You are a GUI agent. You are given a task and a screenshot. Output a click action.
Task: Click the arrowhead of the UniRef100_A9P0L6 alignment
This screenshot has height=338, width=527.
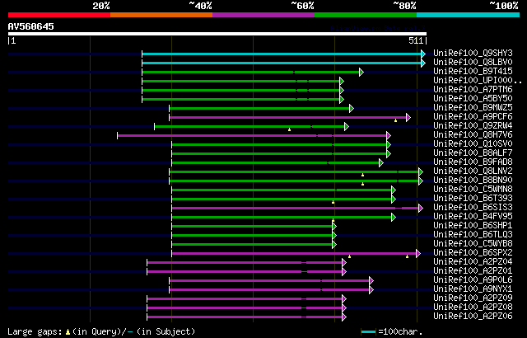[x=371, y=281]
